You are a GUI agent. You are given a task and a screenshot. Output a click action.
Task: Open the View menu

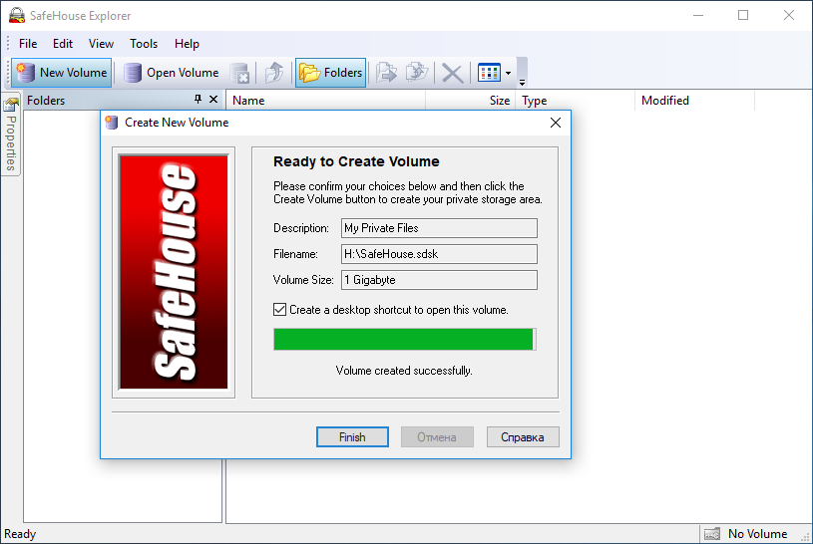[x=101, y=44]
